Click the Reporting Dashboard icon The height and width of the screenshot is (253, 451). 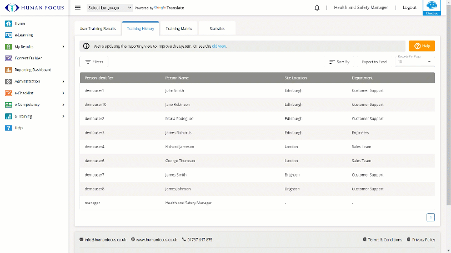[8, 70]
